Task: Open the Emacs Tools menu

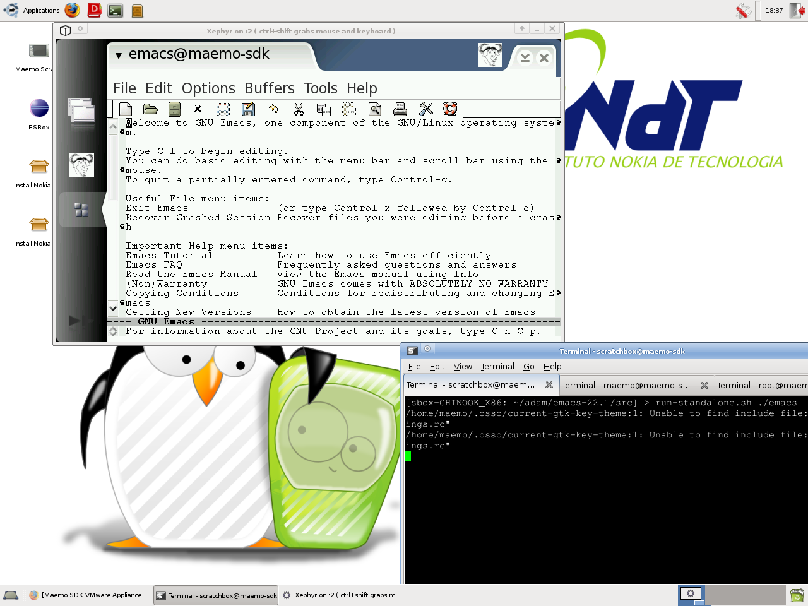Action: (320, 88)
